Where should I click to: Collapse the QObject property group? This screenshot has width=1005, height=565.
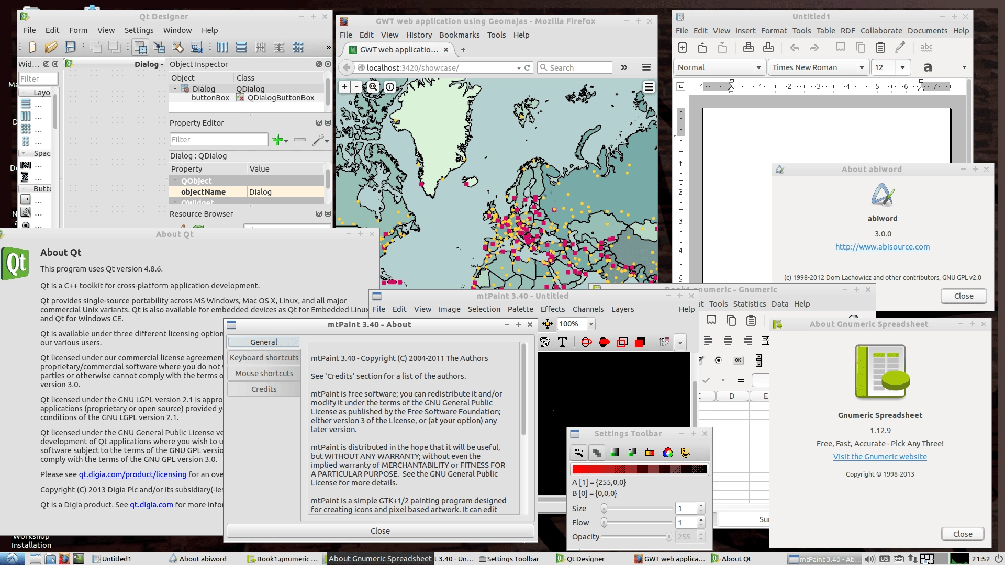pyautogui.click(x=175, y=181)
